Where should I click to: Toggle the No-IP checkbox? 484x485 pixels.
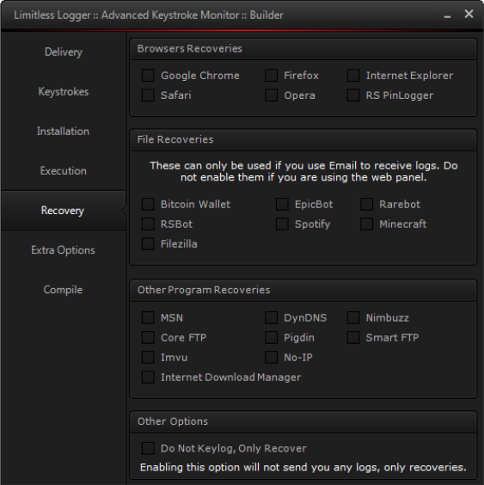coord(271,357)
